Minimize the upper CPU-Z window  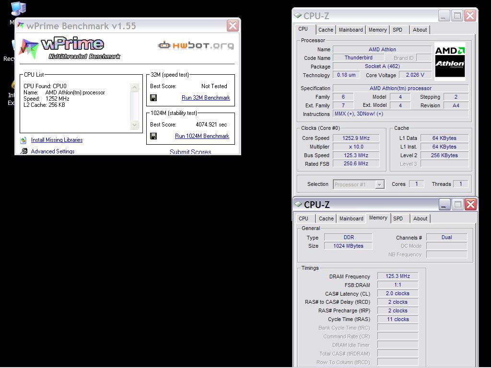(444, 15)
